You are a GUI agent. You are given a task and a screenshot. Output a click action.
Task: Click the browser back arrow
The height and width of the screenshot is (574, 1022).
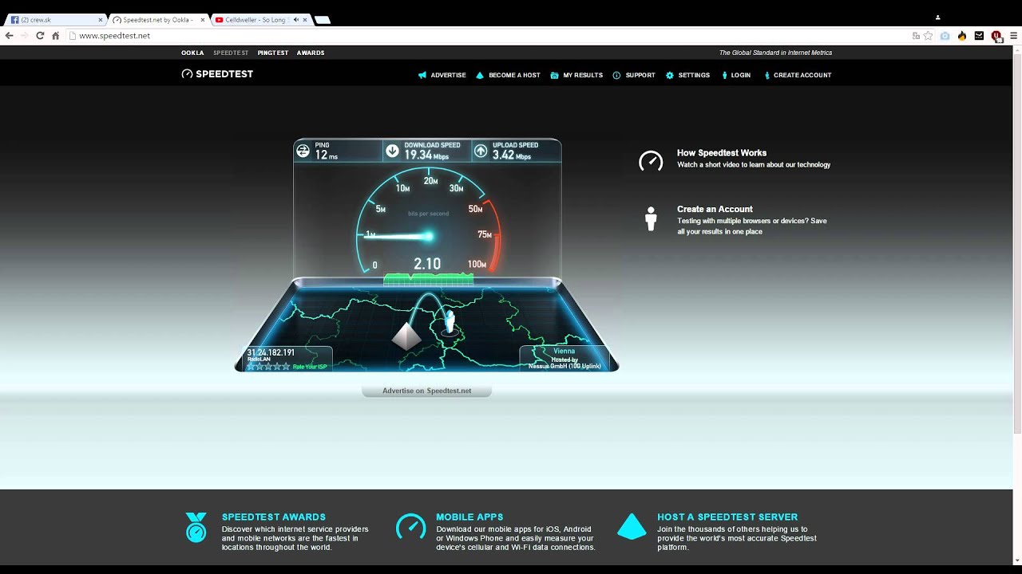point(10,36)
